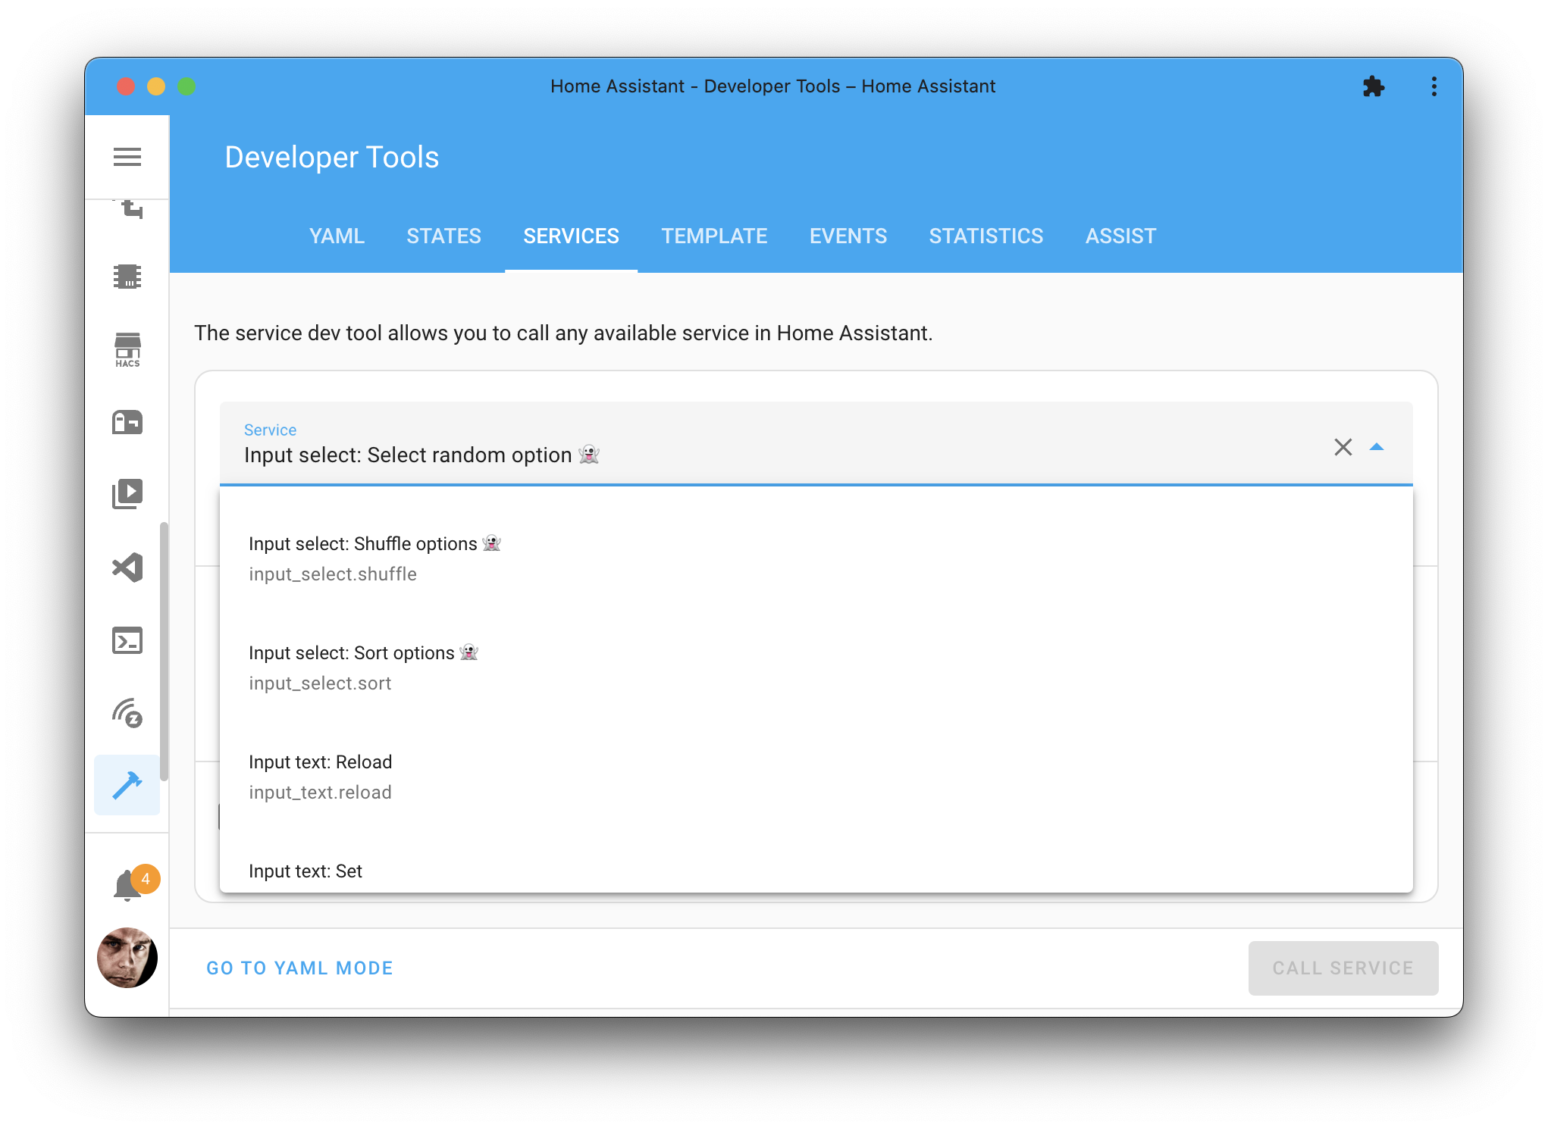The image size is (1548, 1129).
Task: Open the browser extensions puzzle icon
Action: [x=1375, y=86]
